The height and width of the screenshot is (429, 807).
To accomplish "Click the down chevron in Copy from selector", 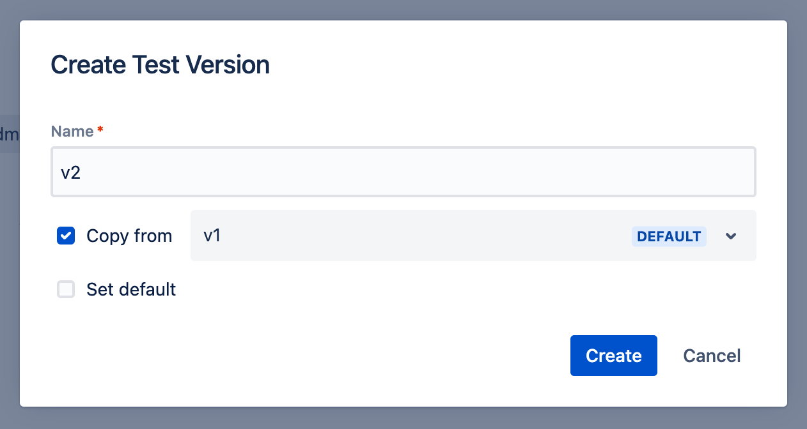I will pyautogui.click(x=732, y=236).
